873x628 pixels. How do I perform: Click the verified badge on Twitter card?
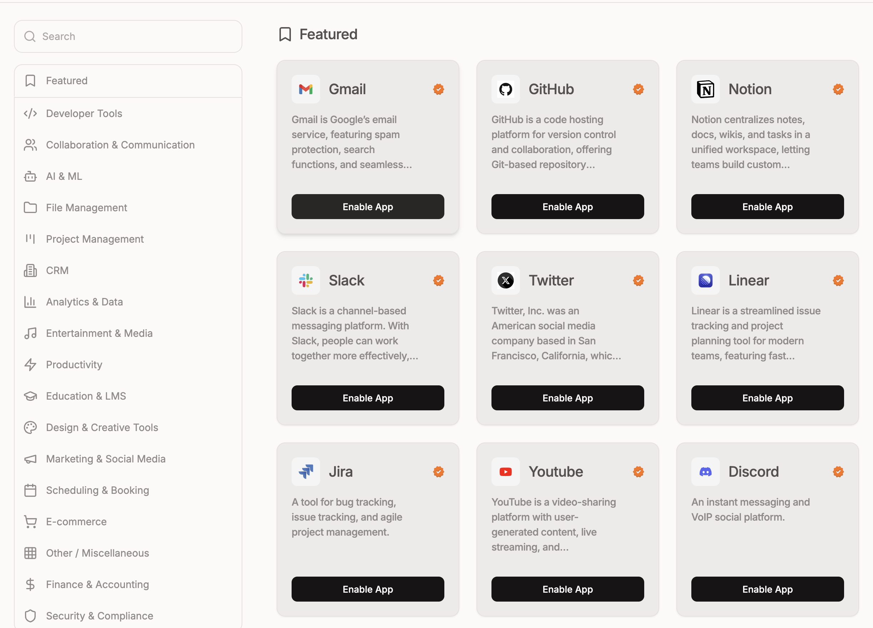pyautogui.click(x=638, y=280)
